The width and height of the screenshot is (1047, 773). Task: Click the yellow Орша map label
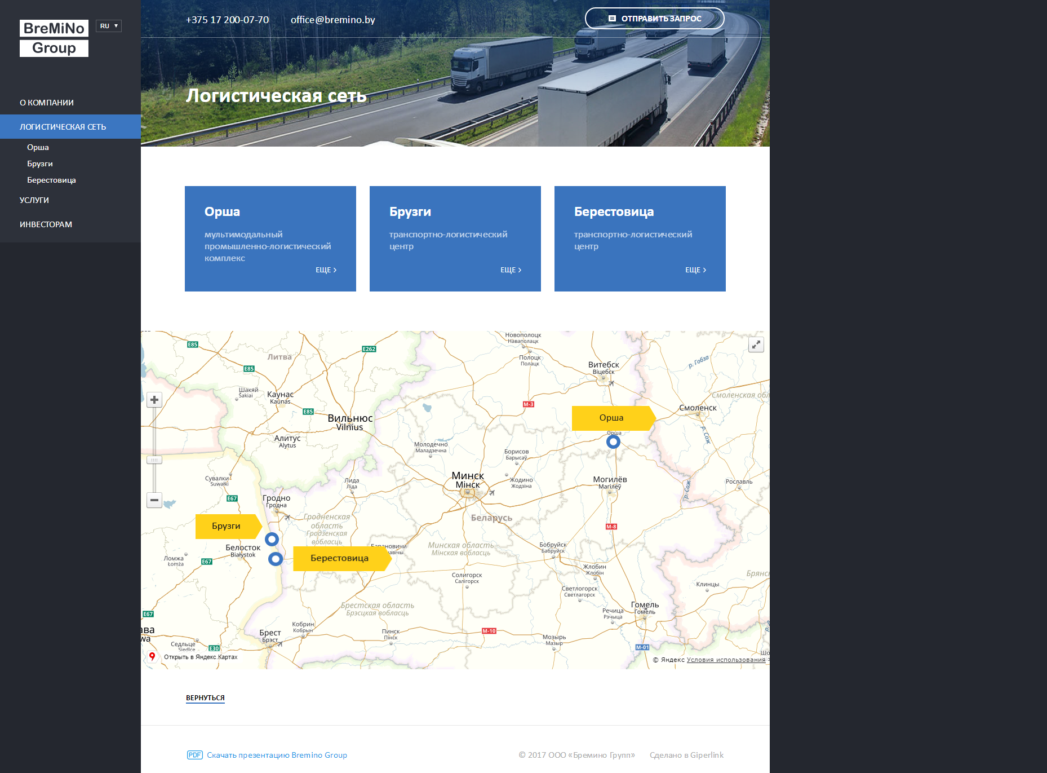[x=614, y=418]
